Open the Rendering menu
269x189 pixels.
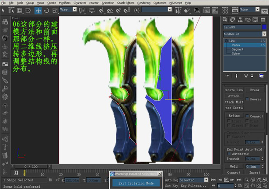point(144,3)
